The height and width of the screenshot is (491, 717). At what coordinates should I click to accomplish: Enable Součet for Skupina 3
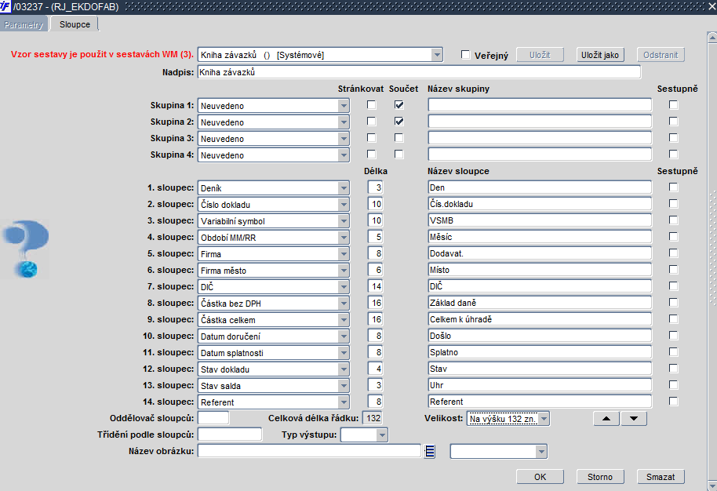tap(399, 138)
